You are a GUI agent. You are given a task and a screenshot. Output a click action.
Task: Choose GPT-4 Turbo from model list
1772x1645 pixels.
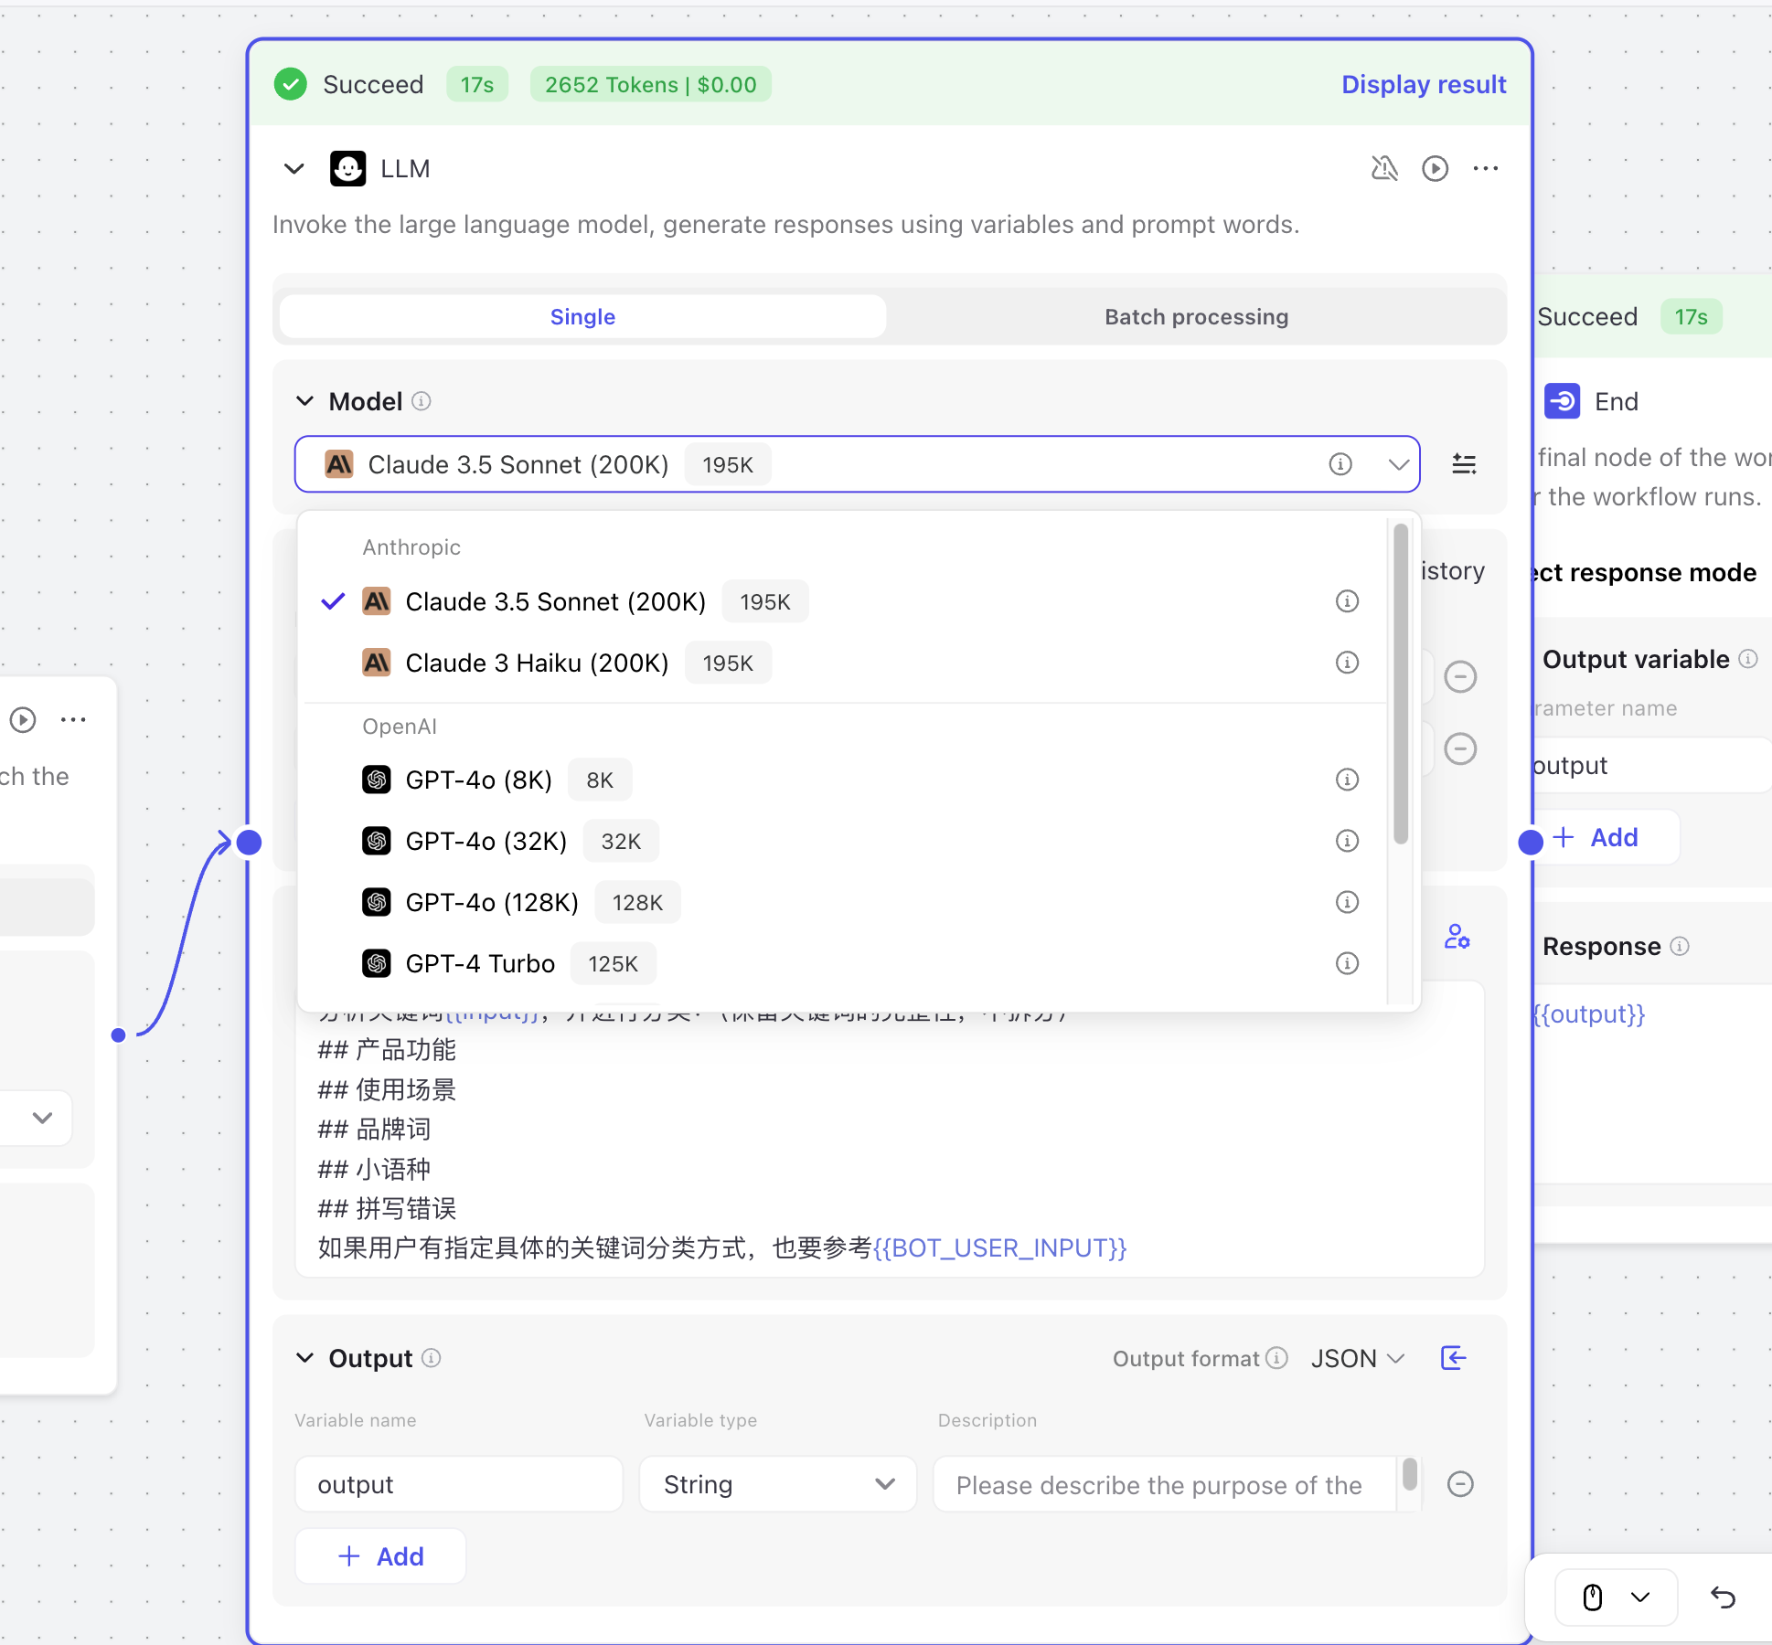point(845,963)
